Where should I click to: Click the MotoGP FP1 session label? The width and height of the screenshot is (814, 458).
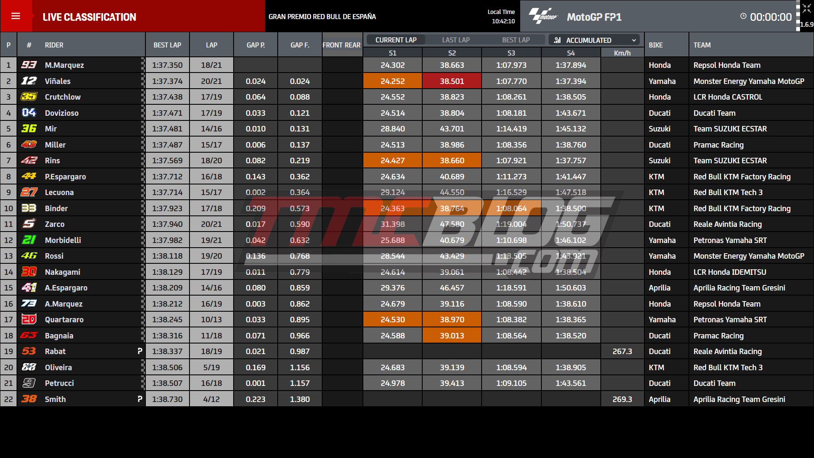tap(594, 17)
